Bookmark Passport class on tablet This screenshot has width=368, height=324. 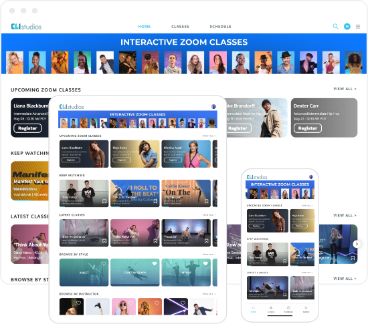click(x=206, y=241)
